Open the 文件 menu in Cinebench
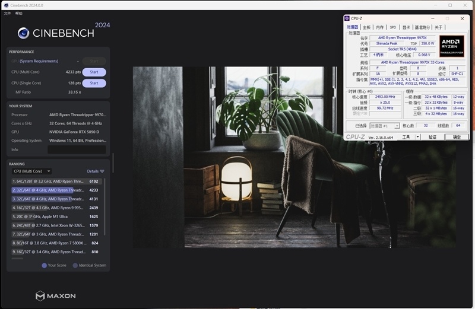Image resolution: width=475 pixels, height=309 pixels. pyautogui.click(x=8, y=13)
